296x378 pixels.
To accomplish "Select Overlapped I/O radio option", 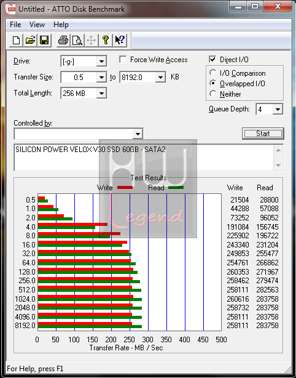I will point(213,83).
